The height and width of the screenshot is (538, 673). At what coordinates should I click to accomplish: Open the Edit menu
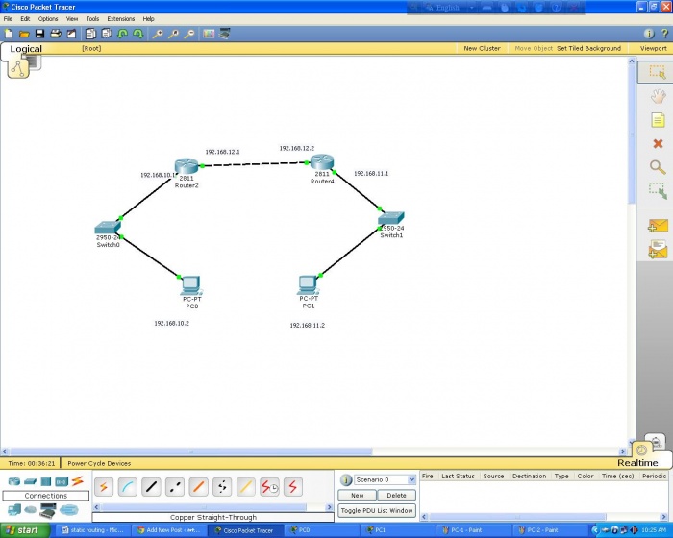coord(25,19)
